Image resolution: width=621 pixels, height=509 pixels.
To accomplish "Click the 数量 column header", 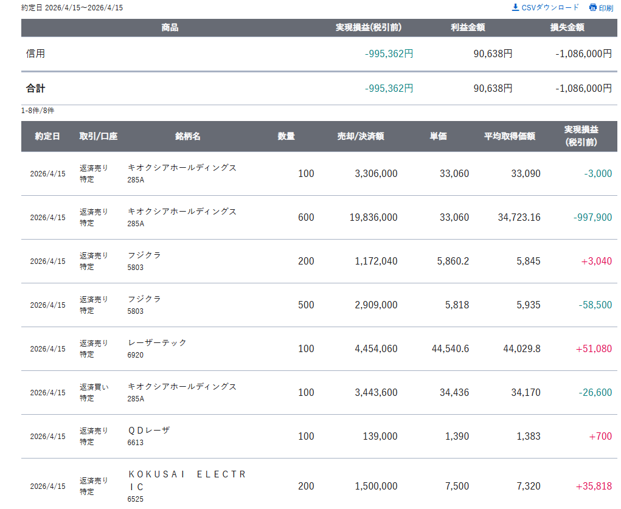I will [286, 136].
